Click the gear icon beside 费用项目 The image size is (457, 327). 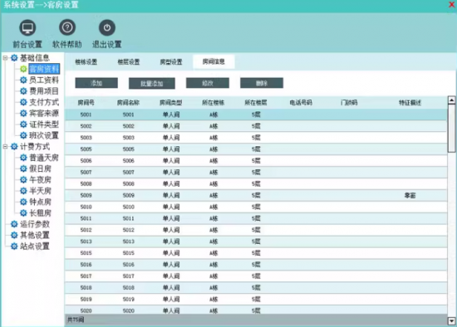23,91
